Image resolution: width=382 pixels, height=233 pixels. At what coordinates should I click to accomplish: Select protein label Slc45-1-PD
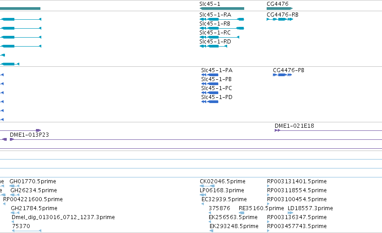[x=216, y=97]
